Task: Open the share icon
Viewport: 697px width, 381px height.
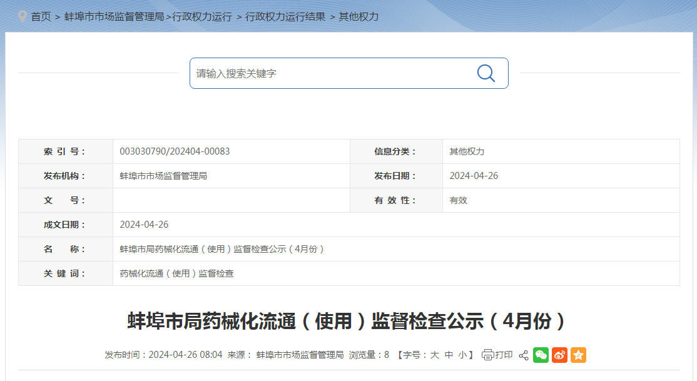Action: [524, 355]
